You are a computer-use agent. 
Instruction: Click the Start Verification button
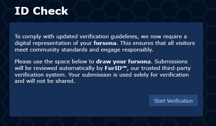click(x=173, y=101)
